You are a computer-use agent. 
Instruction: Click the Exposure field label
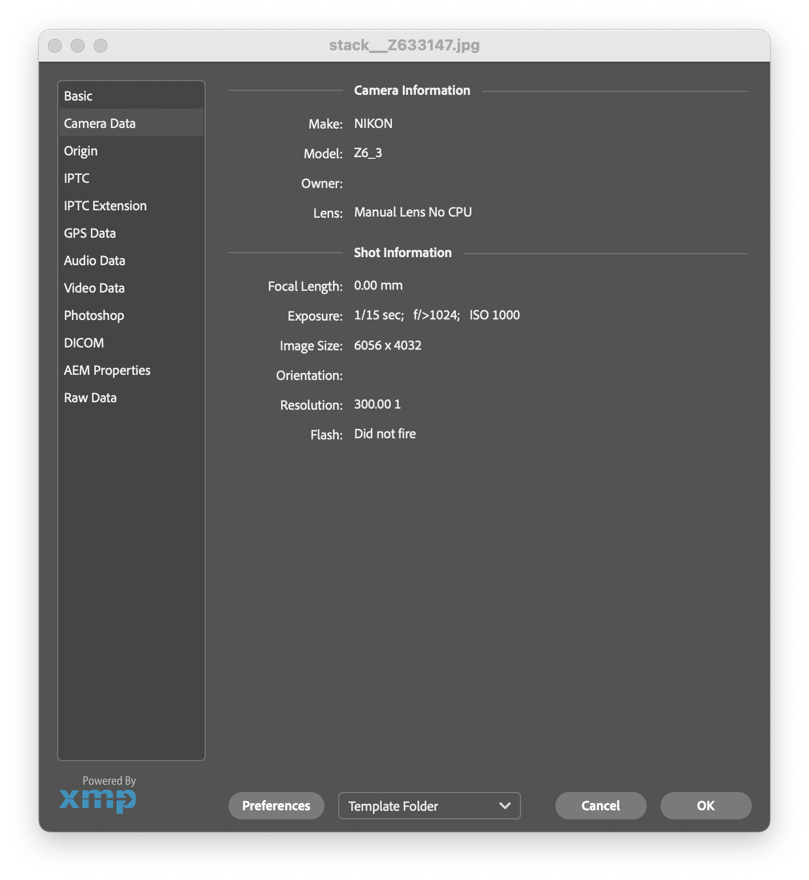[x=315, y=316]
